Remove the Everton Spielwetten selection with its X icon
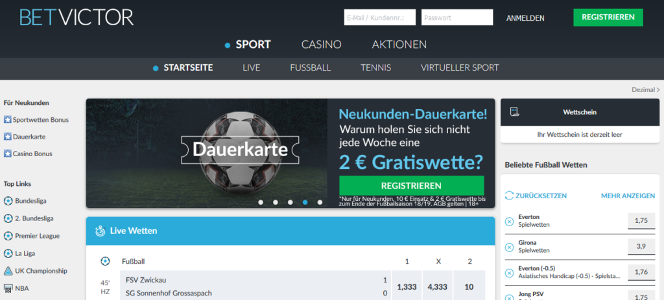The image size is (664, 300). pyautogui.click(x=510, y=221)
